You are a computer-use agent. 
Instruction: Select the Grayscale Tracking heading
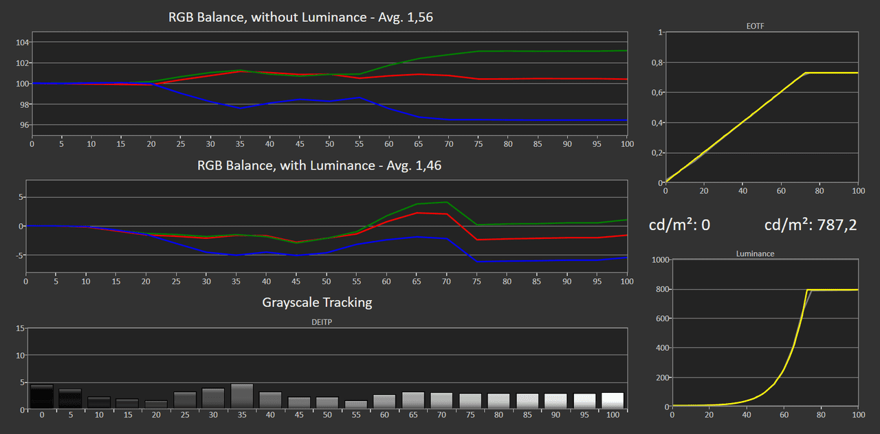coord(317,302)
